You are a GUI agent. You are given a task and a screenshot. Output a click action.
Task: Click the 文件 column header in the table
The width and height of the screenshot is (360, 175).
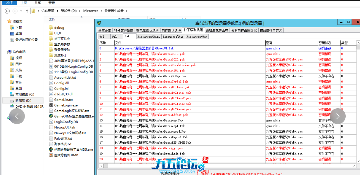pyautogui.click(x=190, y=43)
